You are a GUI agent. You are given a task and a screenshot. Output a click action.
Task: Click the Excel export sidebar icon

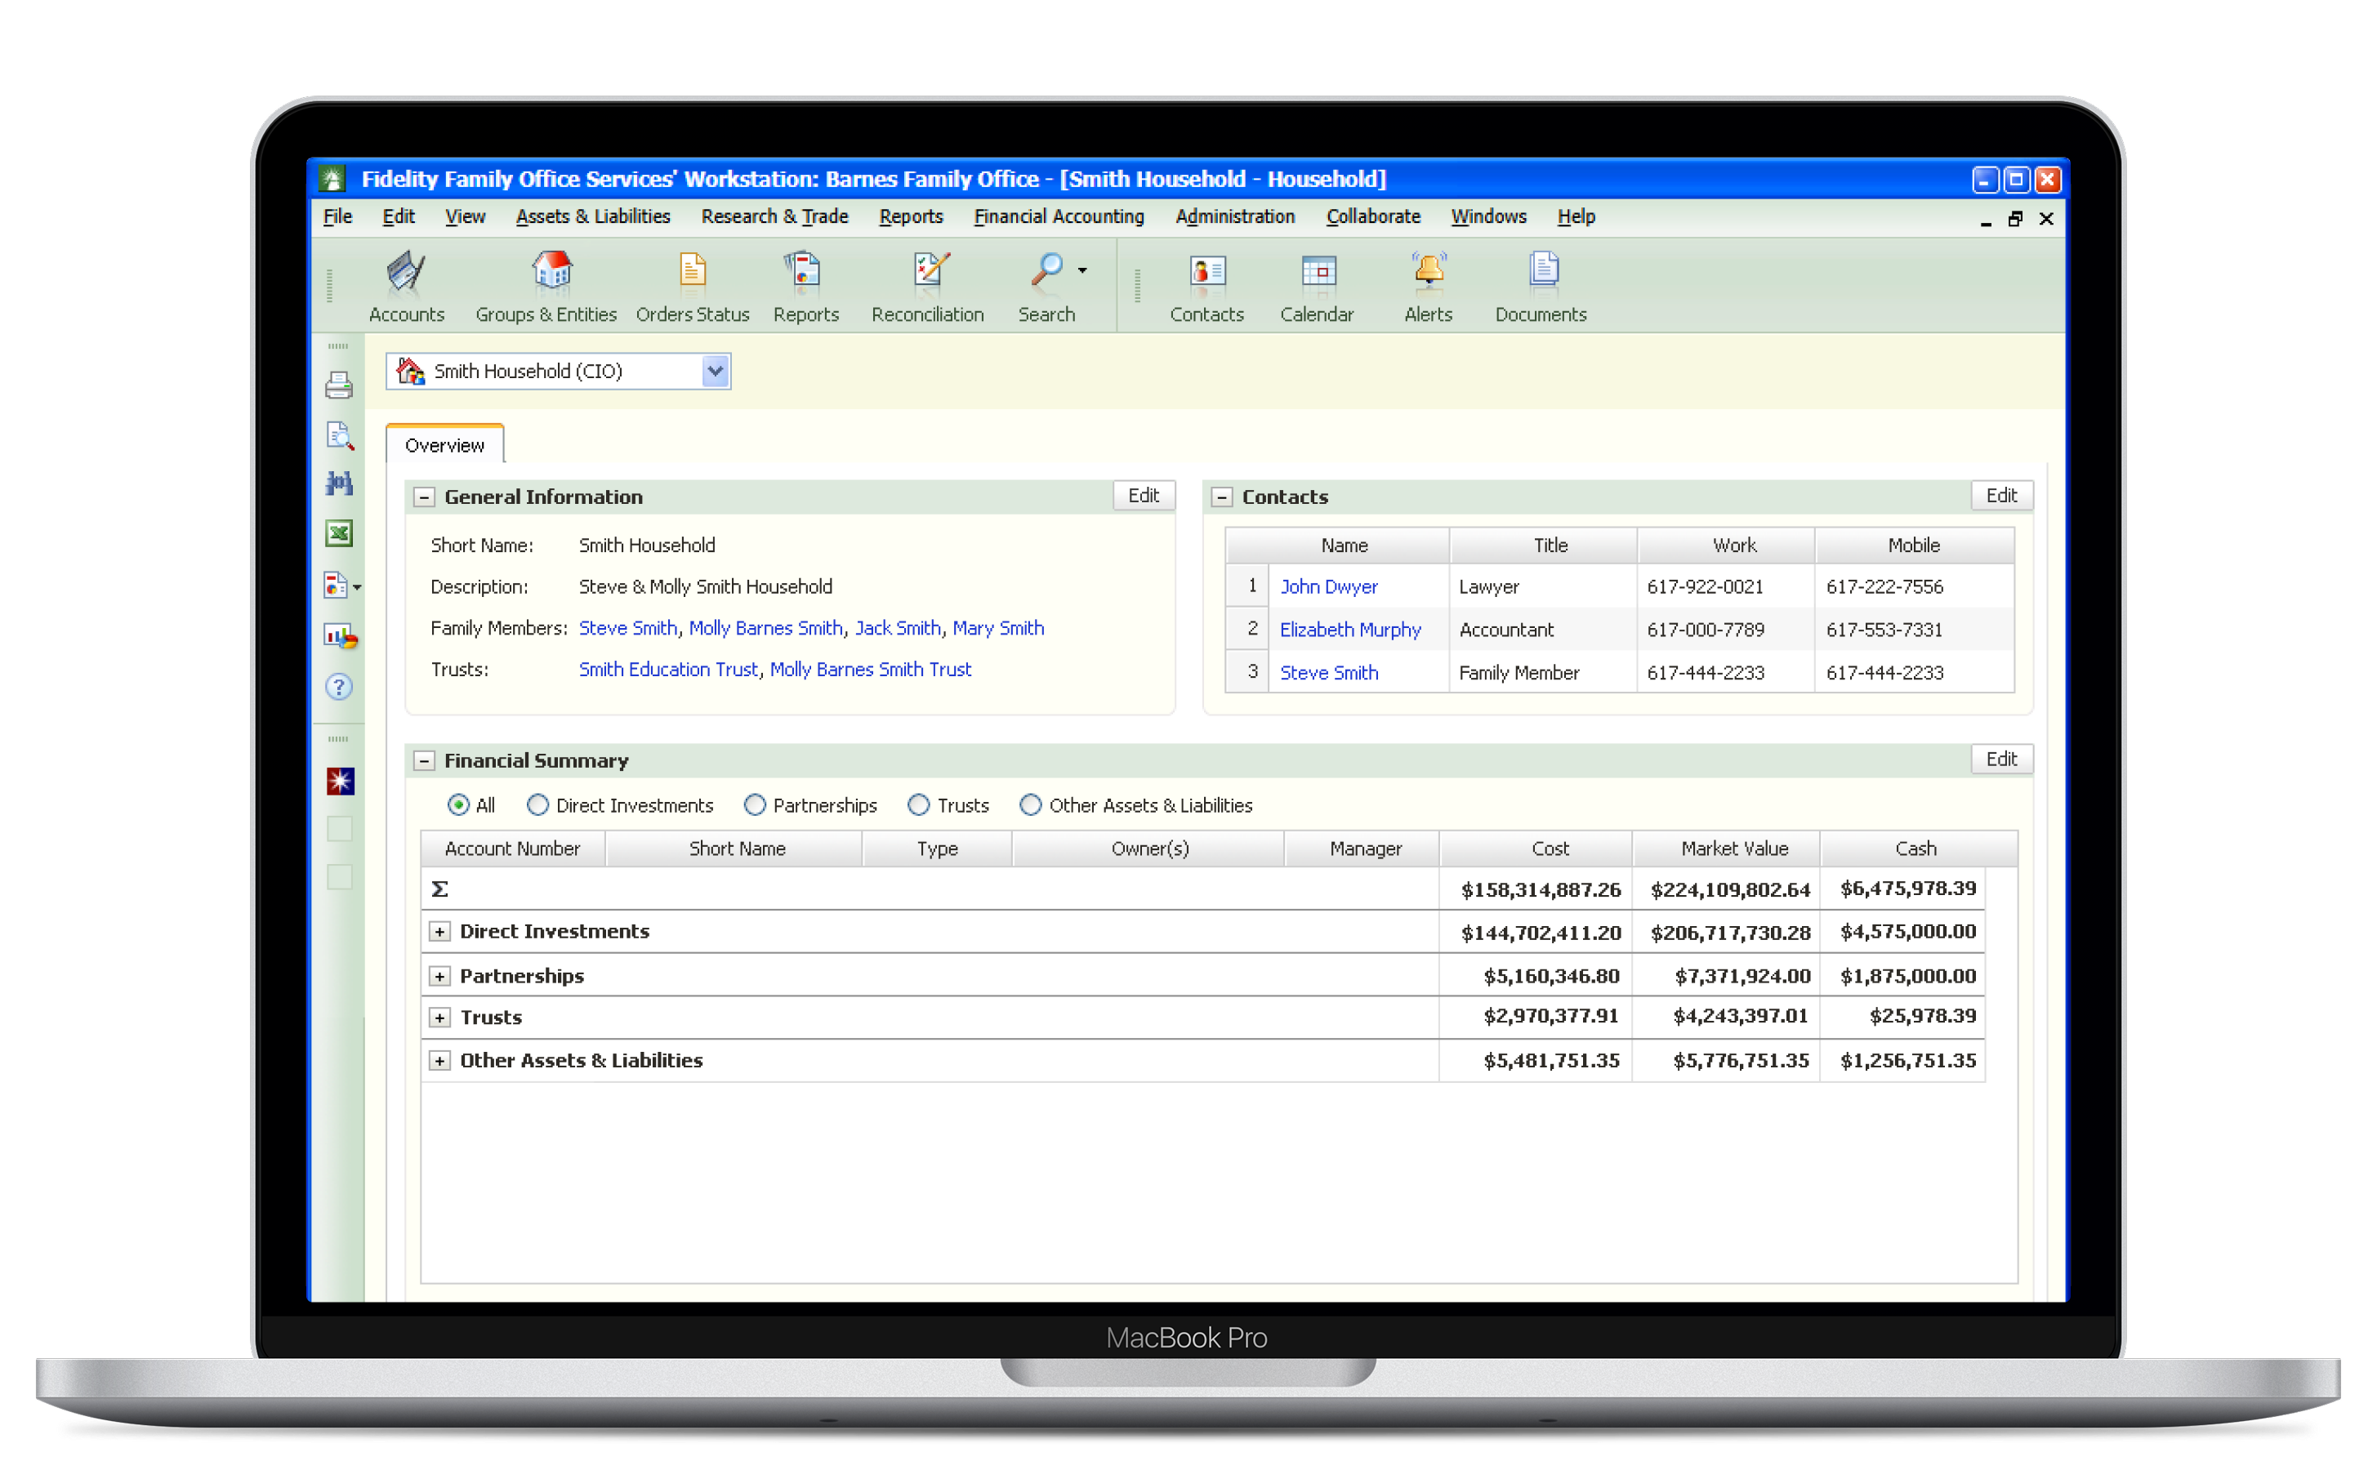339,532
